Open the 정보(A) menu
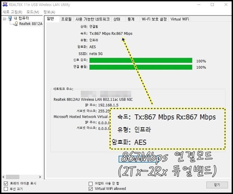The height and width of the screenshot is (194, 233). (x=49, y=12)
